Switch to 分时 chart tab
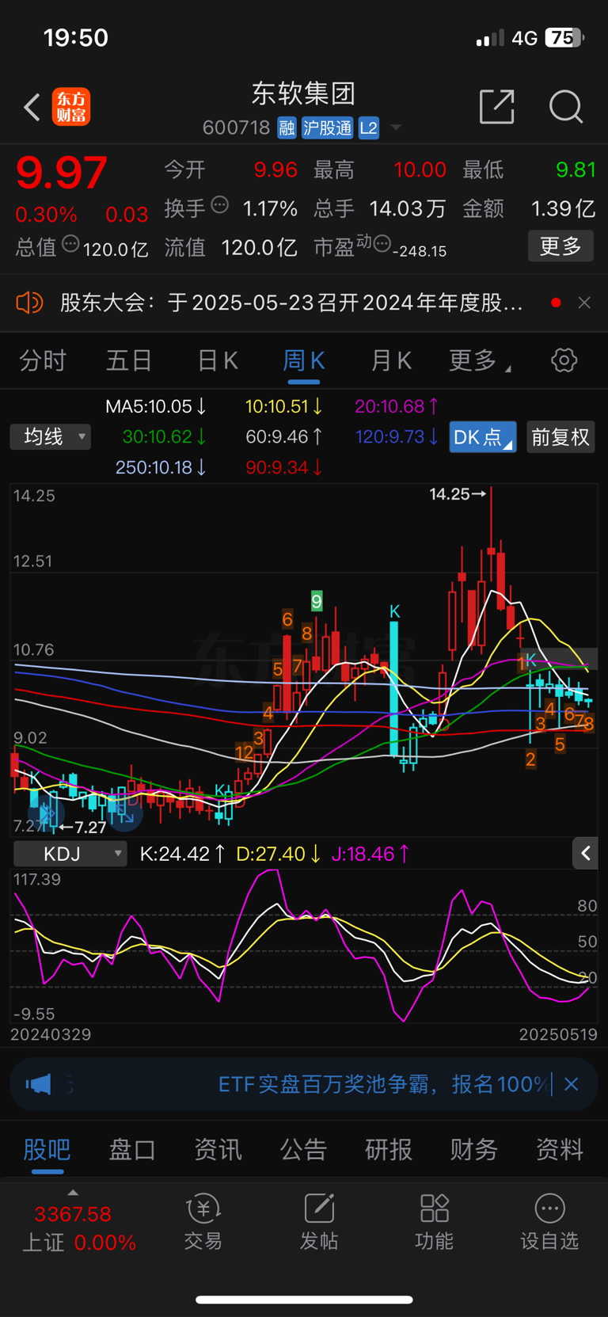Image resolution: width=608 pixels, height=1317 pixels. pyautogui.click(x=43, y=361)
